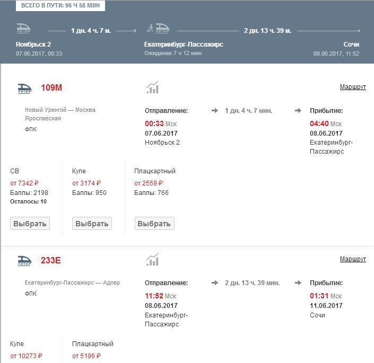Image resolution: width=374 pixels, height=363 pixels.
Task: Click the train icon beside 233Е
Action: (24, 260)
